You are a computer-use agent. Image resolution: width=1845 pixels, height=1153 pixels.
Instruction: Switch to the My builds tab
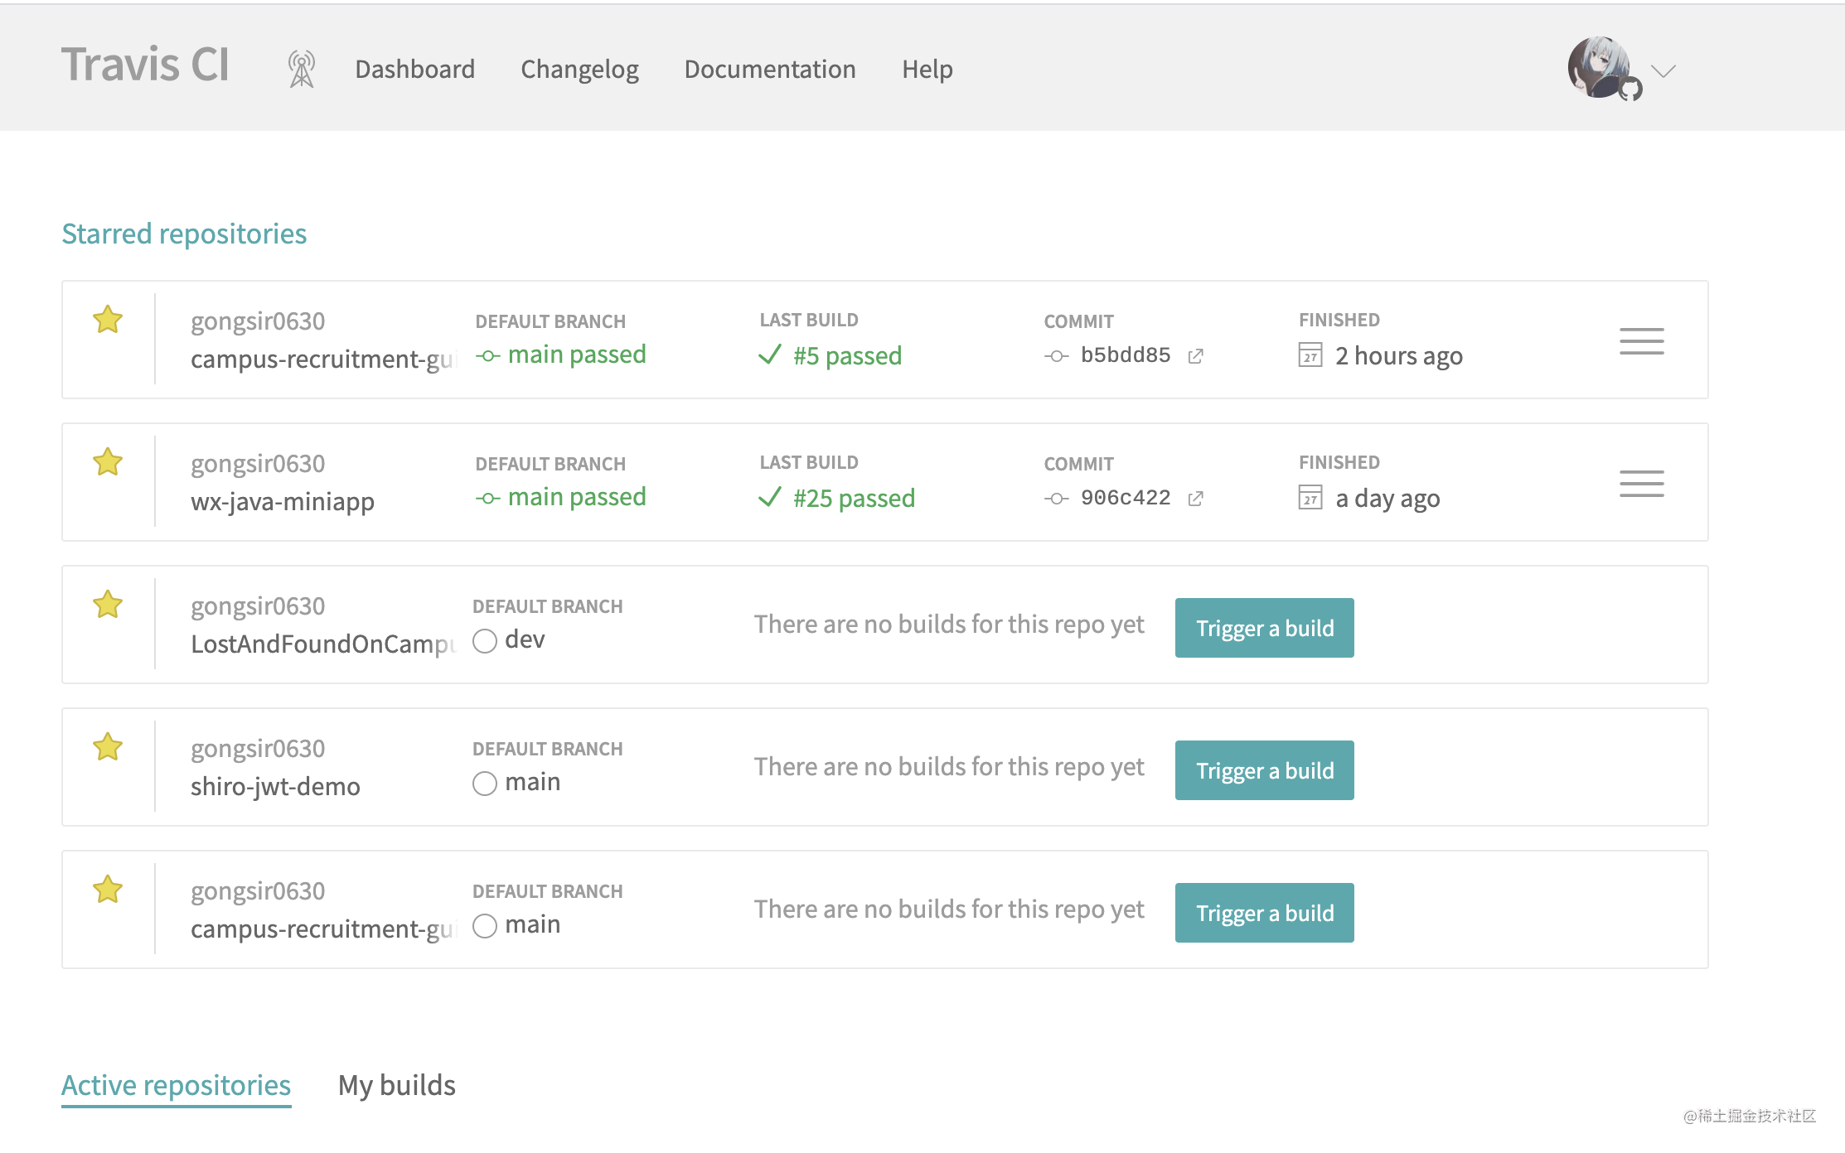pyautogui.click(x=396, y=1085)
